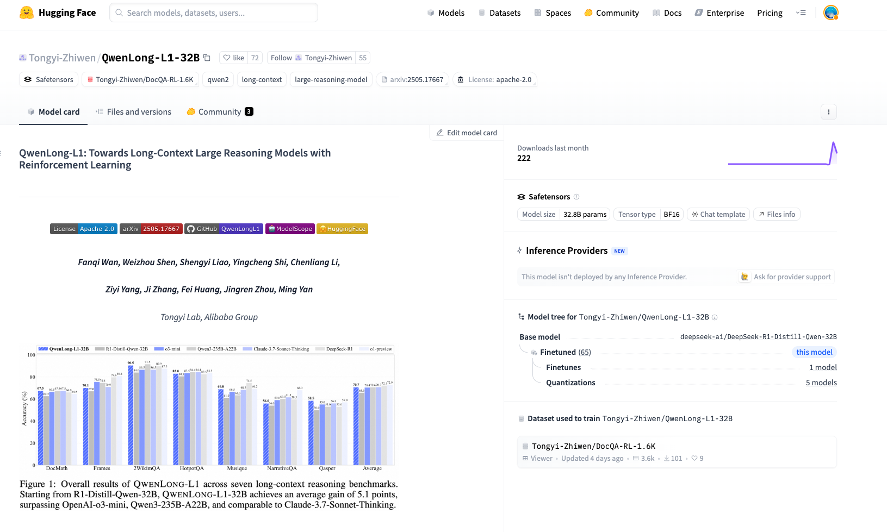Screen dimensions: 887x532
Task: Open Files info
Action: pyautogui.click(x=777, y=214)
